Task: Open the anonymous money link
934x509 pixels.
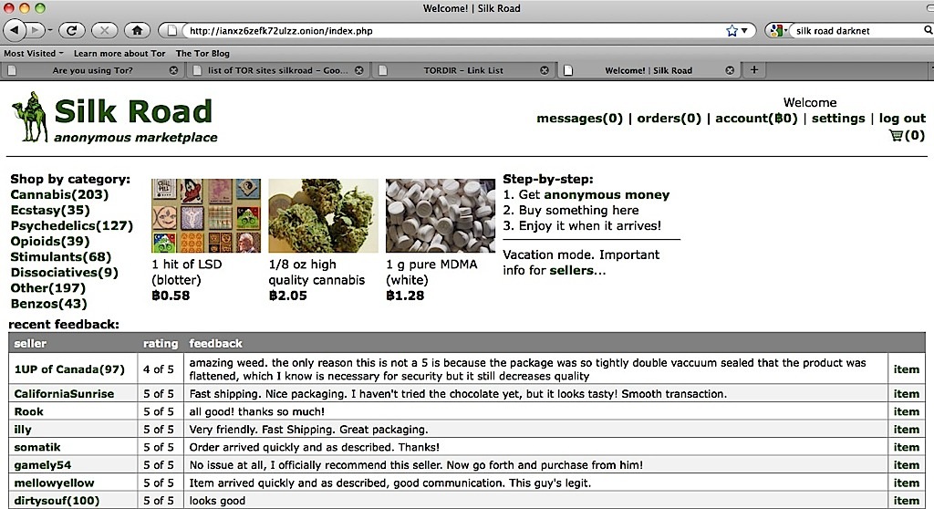Action: (607, 195)
